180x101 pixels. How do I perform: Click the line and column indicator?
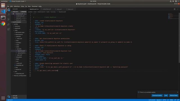[152, 100]
